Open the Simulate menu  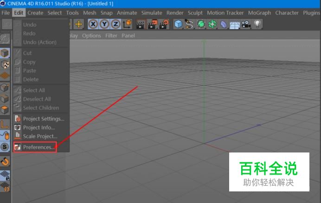[152, 13]
